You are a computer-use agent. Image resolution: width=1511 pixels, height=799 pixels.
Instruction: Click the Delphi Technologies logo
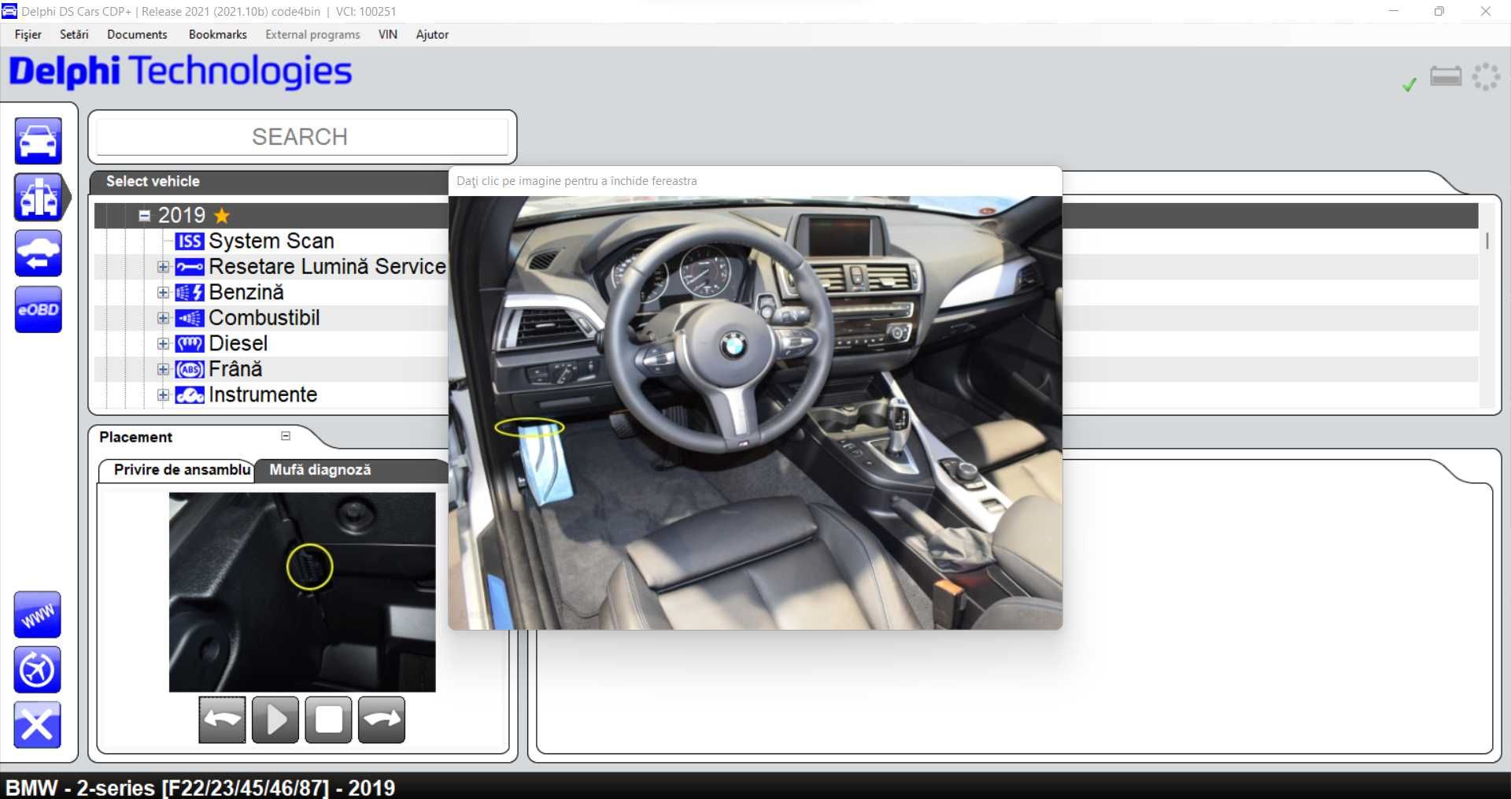(x=180, y=72)
